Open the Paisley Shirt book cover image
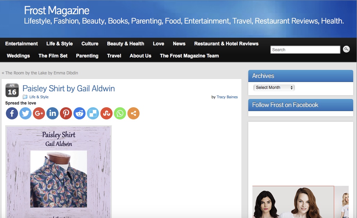This screenshot has width=357, height=218. pyautogui.click(x=59, y=172)
